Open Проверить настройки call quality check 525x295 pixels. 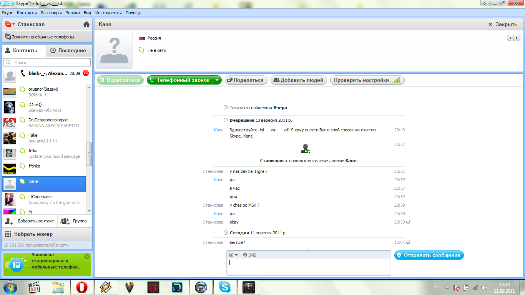tap(367, 80)
